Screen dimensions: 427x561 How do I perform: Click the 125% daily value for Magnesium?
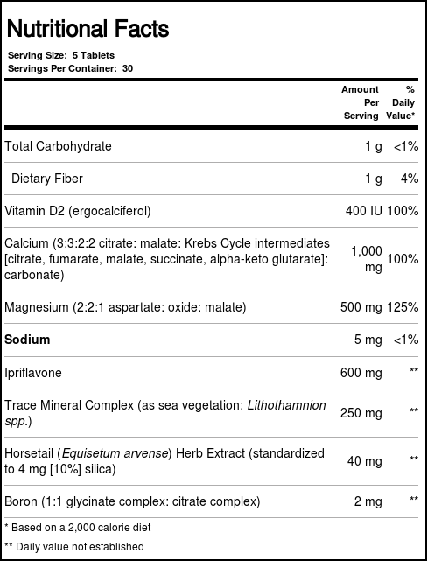pos(402,307)
